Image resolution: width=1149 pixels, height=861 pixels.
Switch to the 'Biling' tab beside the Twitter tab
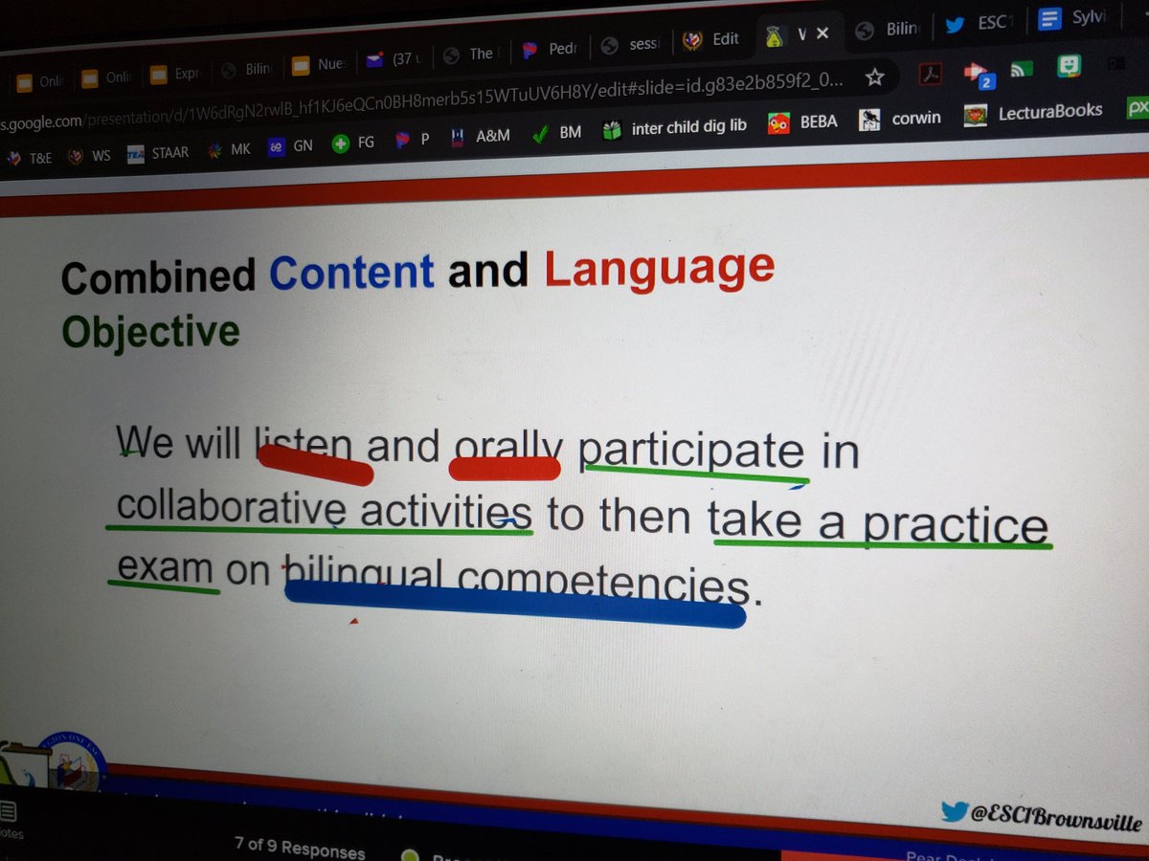887,30
